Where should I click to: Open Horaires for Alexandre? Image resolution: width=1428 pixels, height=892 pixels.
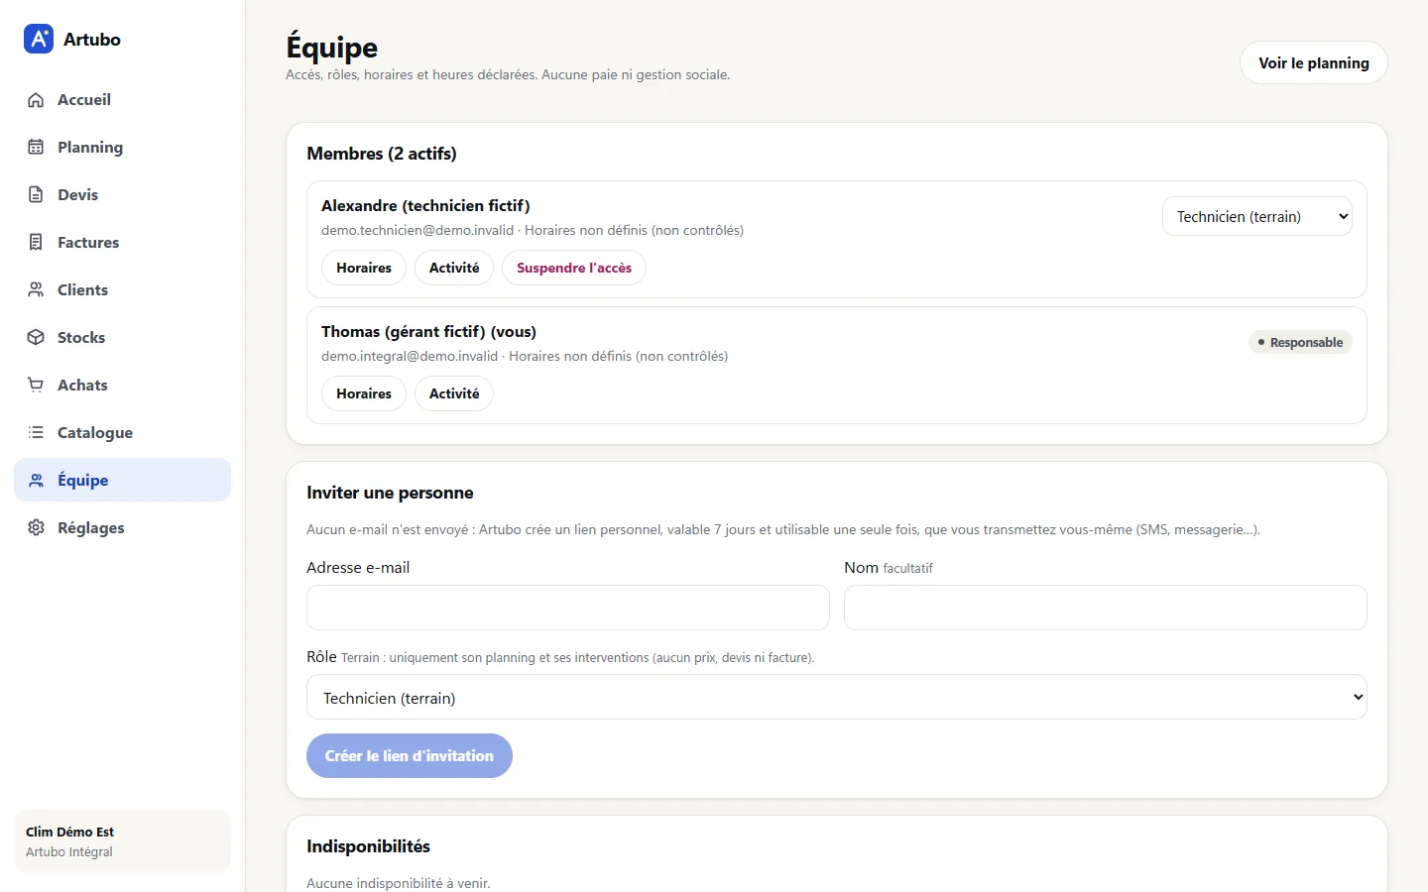tap(364, 268)
